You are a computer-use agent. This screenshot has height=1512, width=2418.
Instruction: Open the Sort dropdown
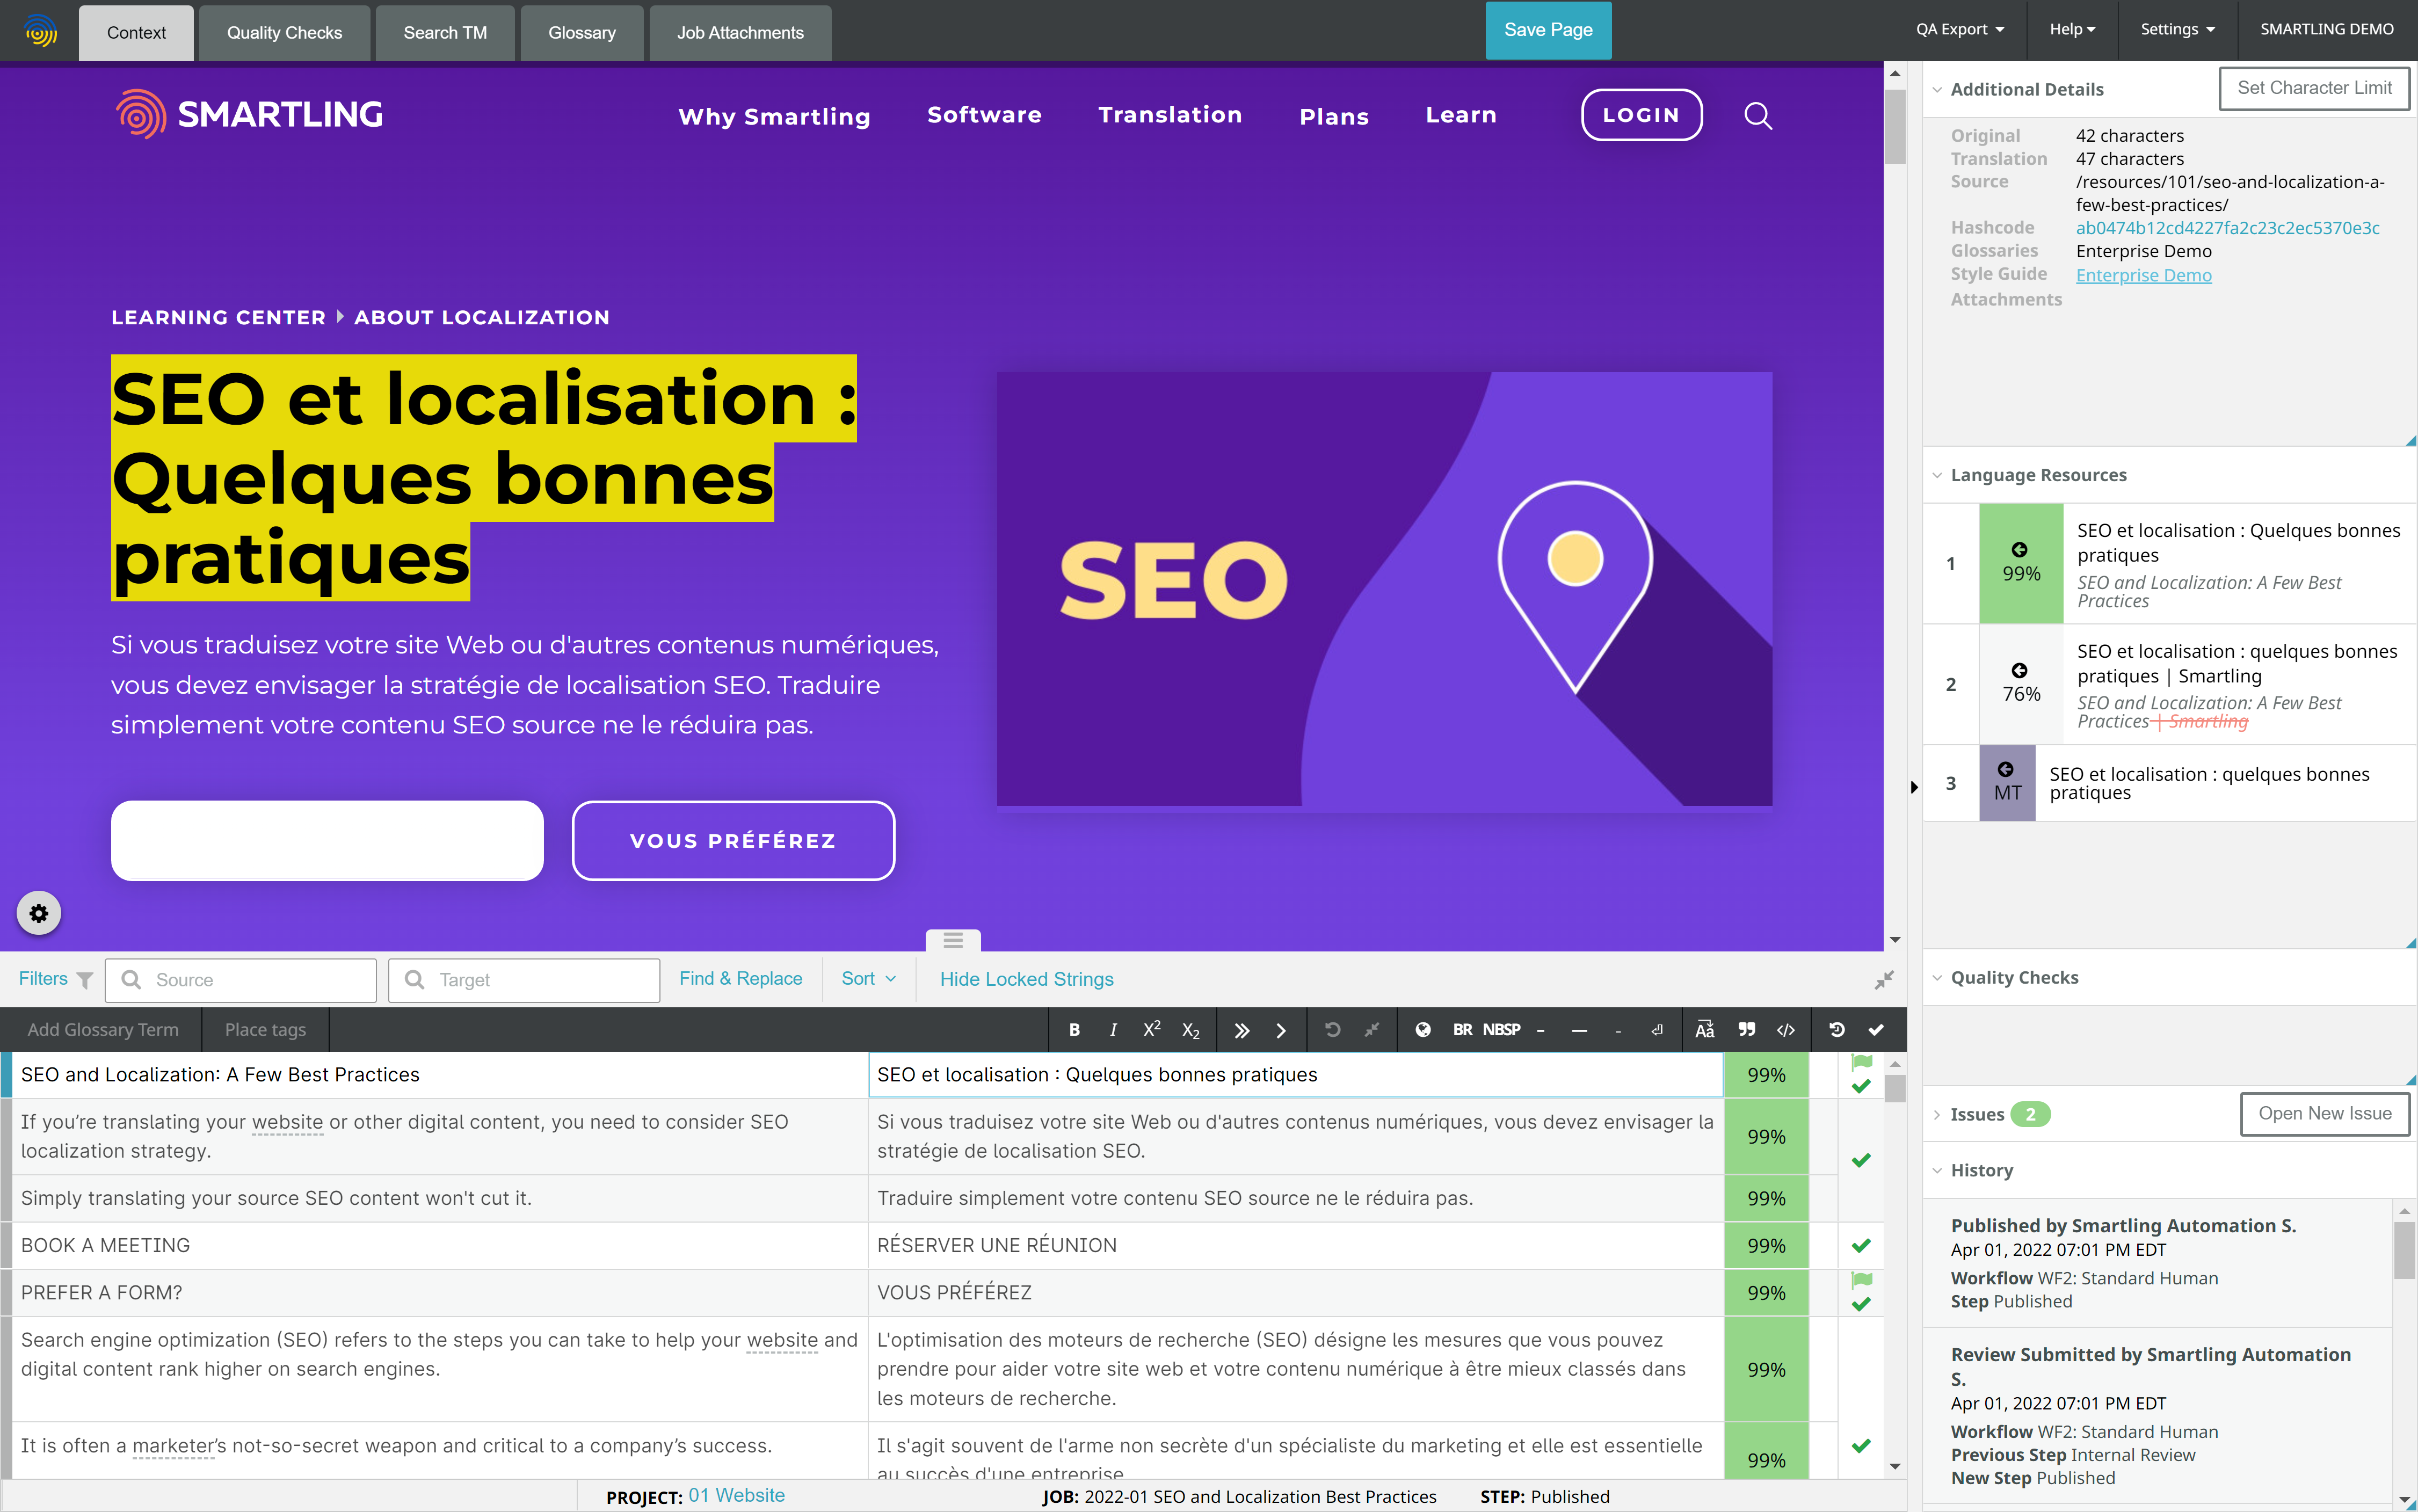click(867, 979)
